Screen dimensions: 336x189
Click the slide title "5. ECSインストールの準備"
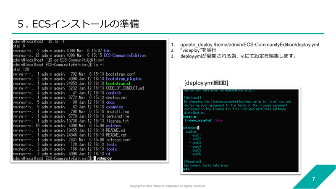78,24
